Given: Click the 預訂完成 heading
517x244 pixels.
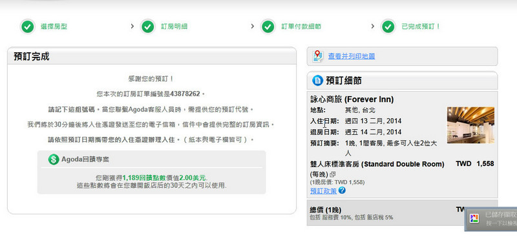Looking at the screenshot, I should 31,56.
